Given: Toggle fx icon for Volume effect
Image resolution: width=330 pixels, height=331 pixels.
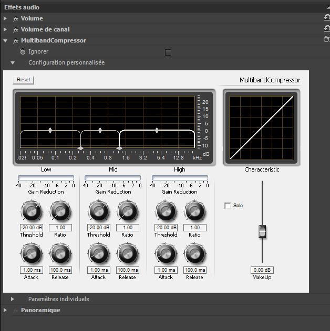Looking at the screenshot, I should tap(16, 19).
